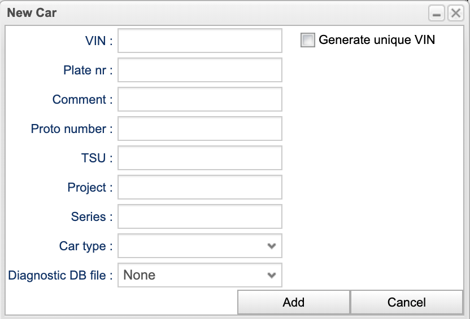Click the "Diagnostic DB file :" label

pyautogui.click(x=60, y=275)
